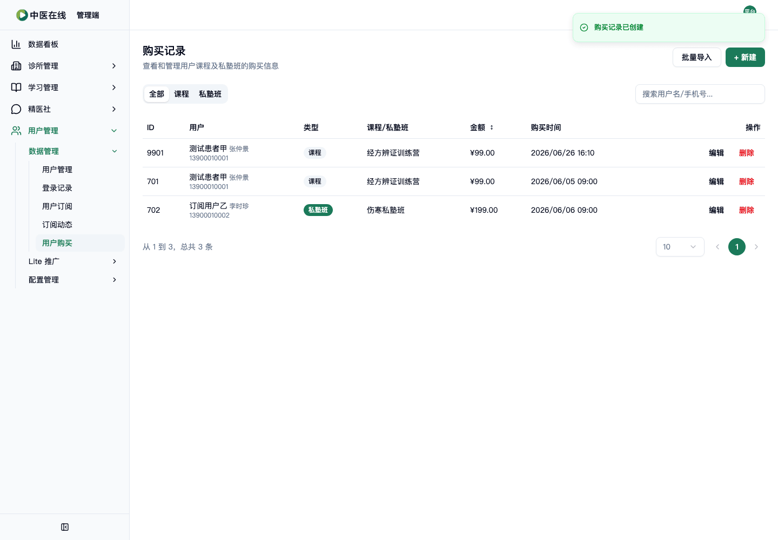Expand the Lite 推广 chevron
This screenshot has width=778, height=540.
(x=115, y=261)
